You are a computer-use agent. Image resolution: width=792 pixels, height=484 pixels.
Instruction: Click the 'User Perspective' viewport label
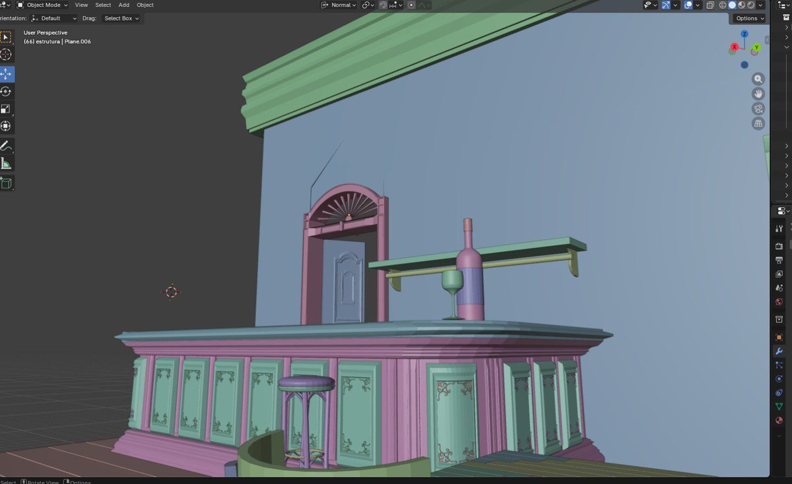point(46,32)
